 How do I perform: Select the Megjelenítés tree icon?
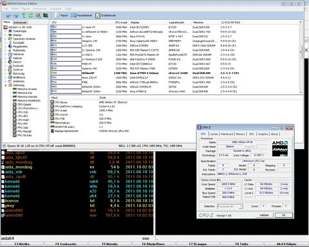click(x=10, y=46)
